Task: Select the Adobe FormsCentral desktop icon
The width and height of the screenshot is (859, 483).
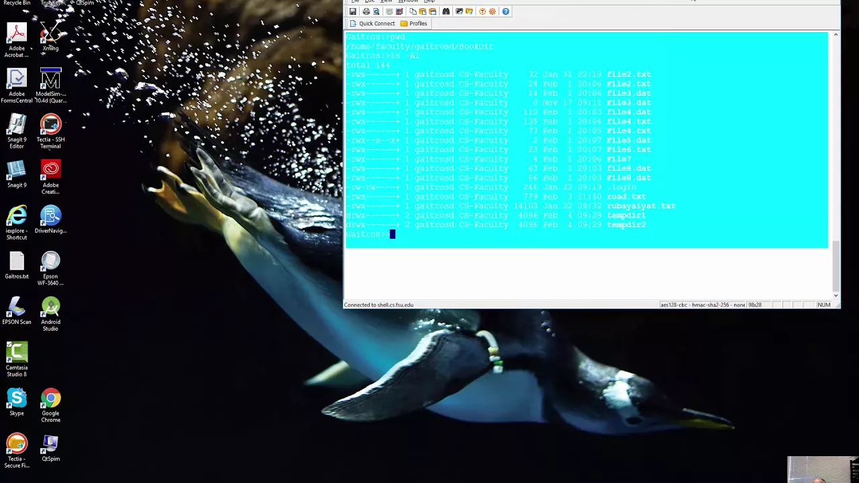Action: (17, 85)
